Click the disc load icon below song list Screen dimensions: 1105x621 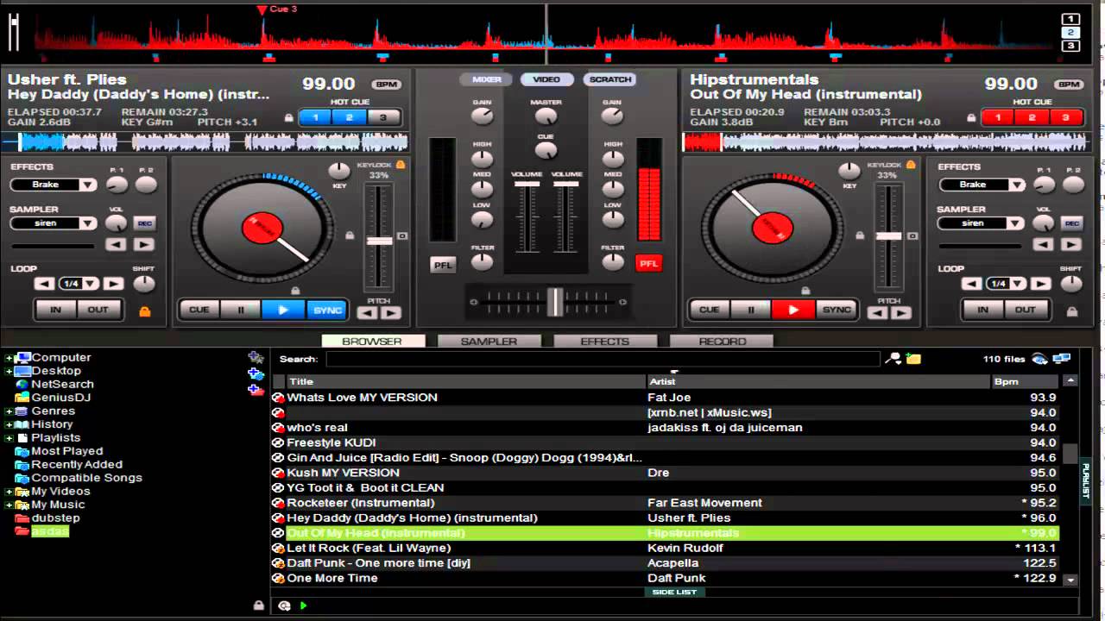[x=285, y=605]
